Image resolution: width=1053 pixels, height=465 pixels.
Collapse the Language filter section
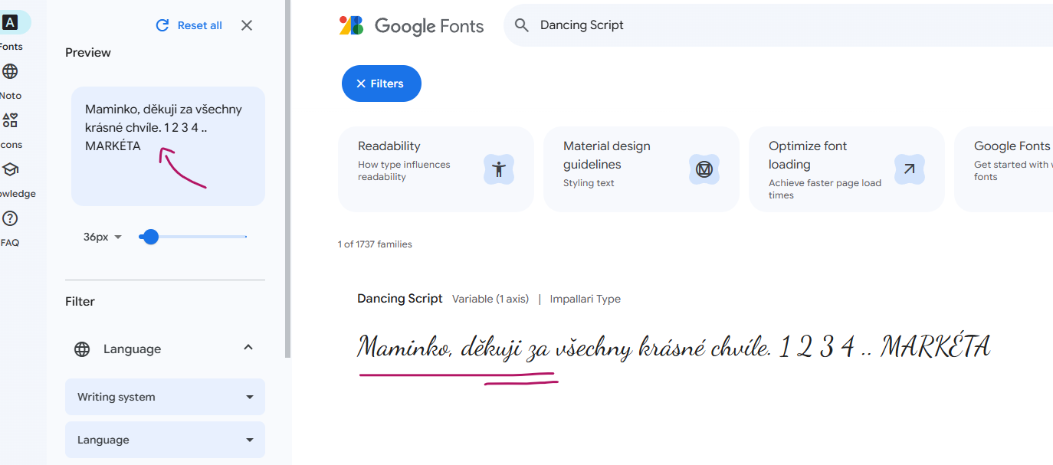tap(248, 348)
